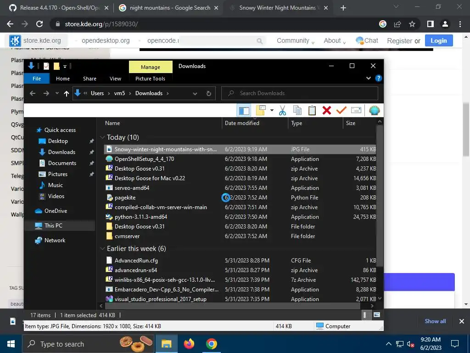Go back in Explorer navigation
The height and width of the screenshot is (353, 470).
point(33,93)
